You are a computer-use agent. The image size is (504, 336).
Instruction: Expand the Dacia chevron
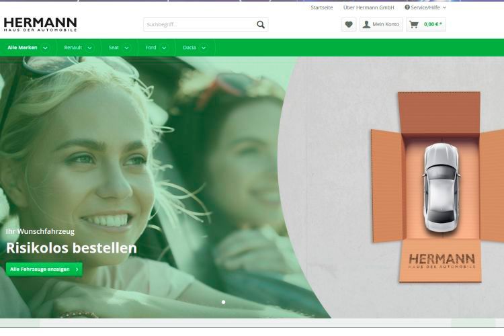point(204,48)
